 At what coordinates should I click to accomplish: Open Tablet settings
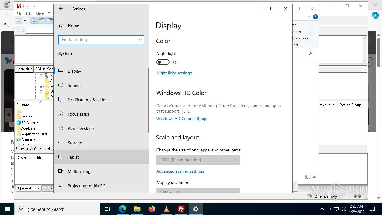click(x=101, y=157)
